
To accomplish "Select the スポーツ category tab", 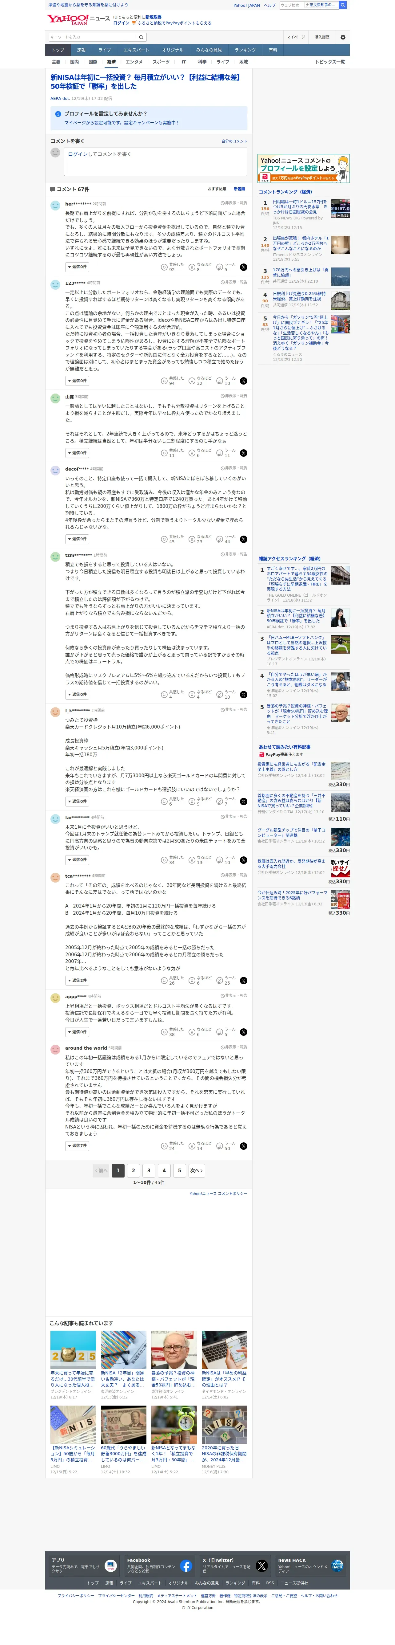I will [161, 62].
